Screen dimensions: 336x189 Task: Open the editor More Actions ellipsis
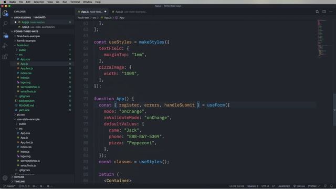331,12
